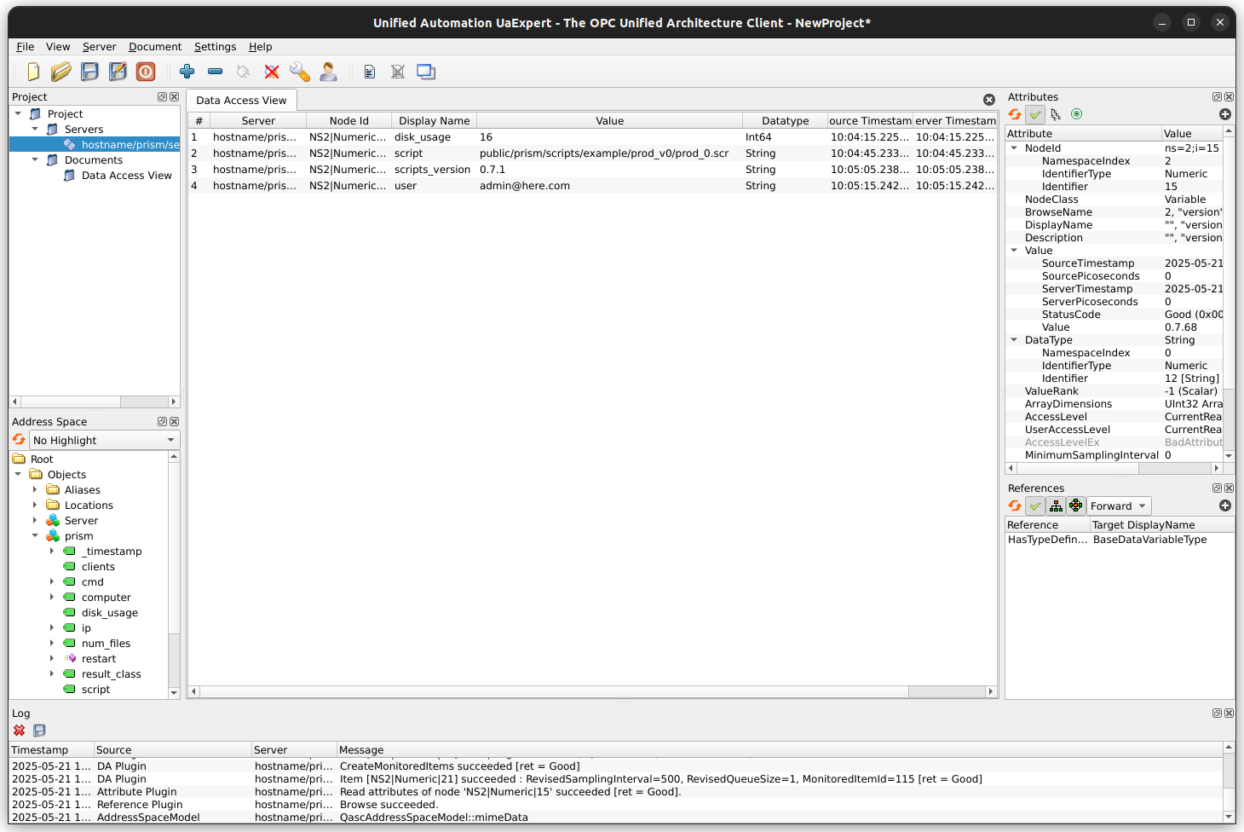Collapse the NodeId attribute group

point(1014,148)
